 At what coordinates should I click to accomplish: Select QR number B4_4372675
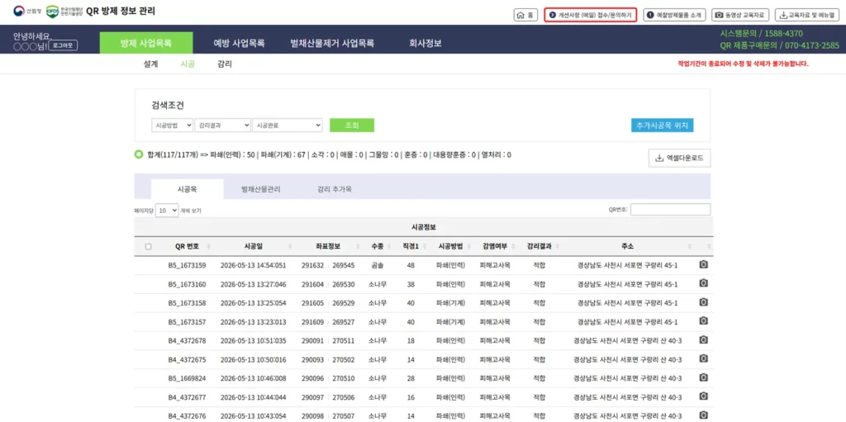click(x=187, y=359)
